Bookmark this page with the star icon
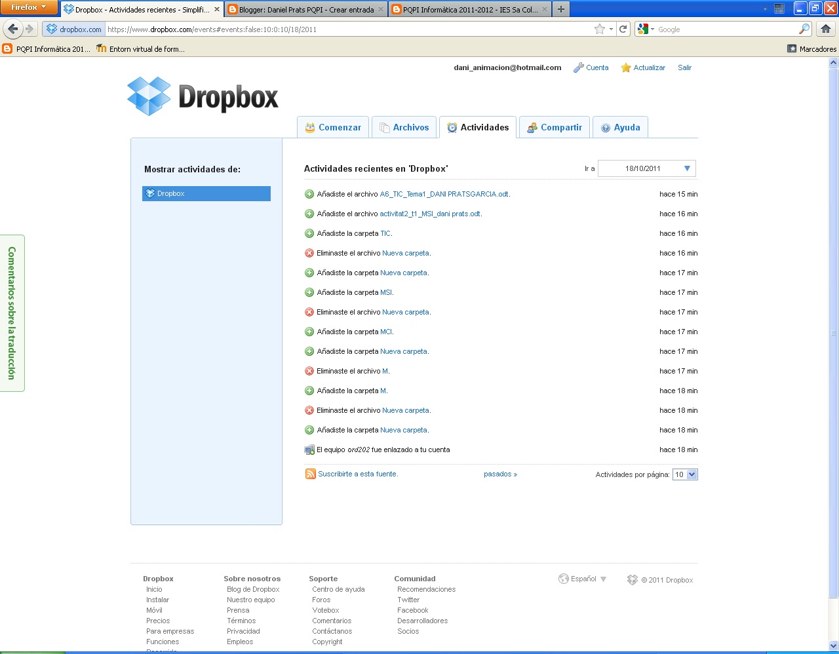839x654 pixels. [x=599, y=29]
